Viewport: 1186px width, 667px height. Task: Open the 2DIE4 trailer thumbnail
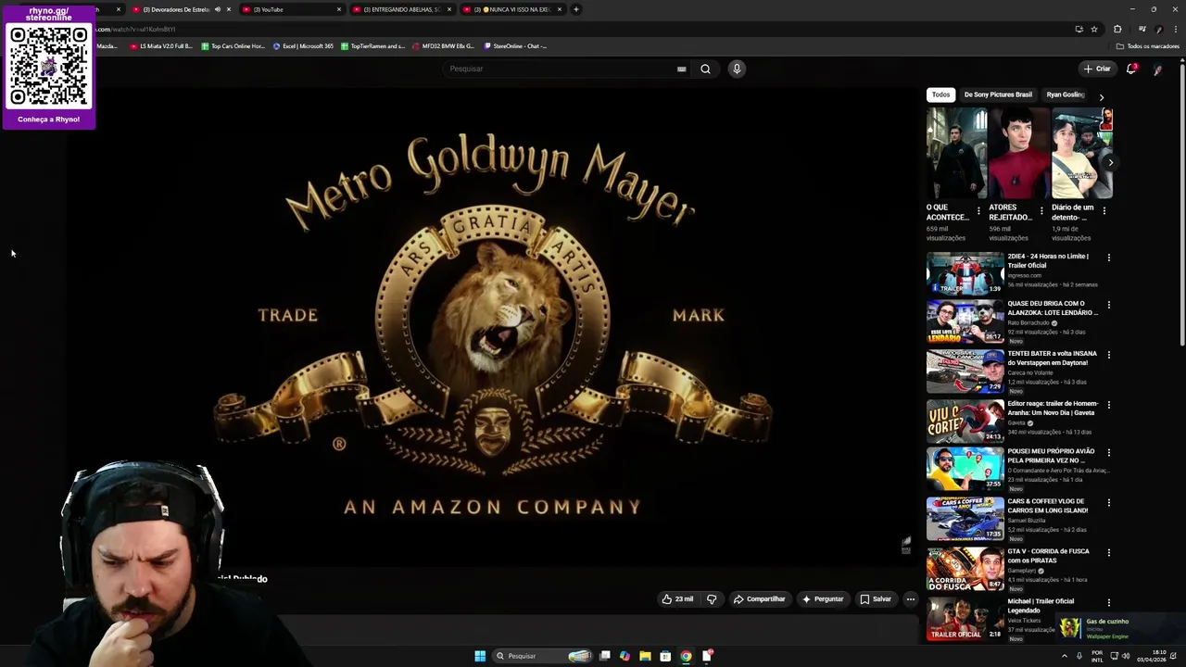click(965, 272)
